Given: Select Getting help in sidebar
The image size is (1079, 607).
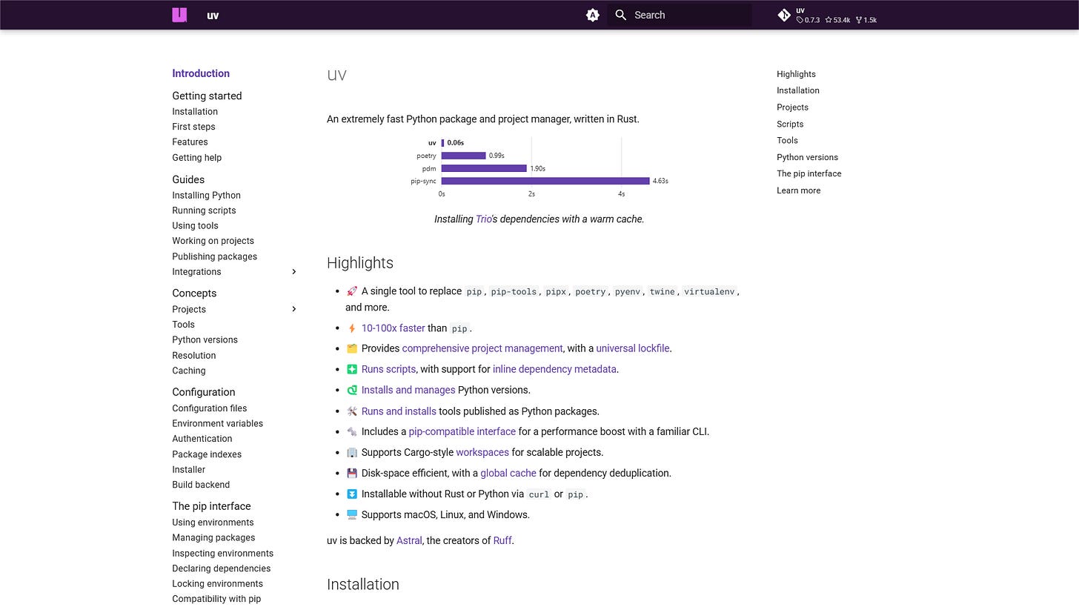Looking at the screenshot, I should click(196, 157).
